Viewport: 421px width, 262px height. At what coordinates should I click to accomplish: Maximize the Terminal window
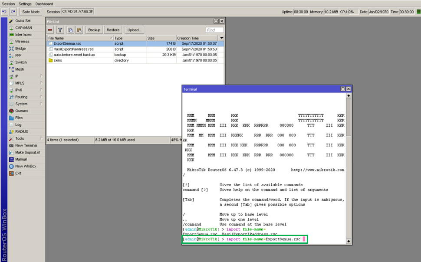[x=343, y=89]
